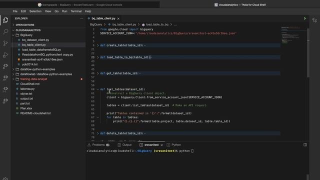Open load_table_dataframetoBQ.py file
The height and width of the screenshot is (180, 320).
click(x=41, y=50)
